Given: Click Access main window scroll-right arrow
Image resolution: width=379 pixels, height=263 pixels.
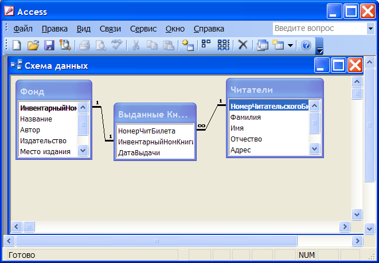Looking at the screenshot, I should pyautogui.click(x=357, y=241).
